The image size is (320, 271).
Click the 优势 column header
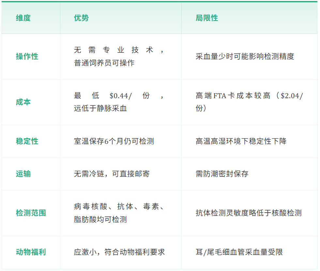(x=81, y=18)
